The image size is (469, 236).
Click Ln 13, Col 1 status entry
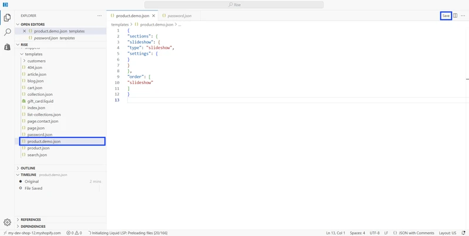click(335, 233)
